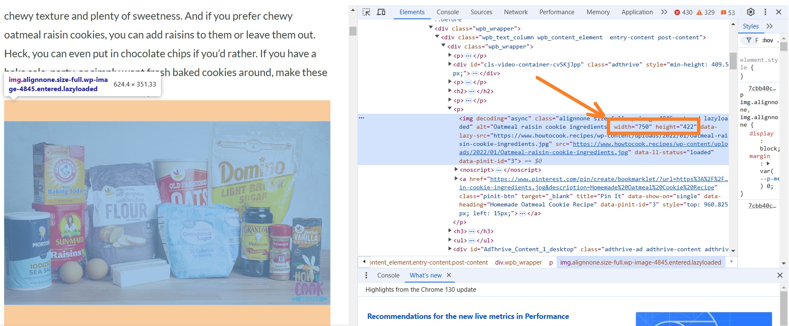Collapse the nested div wpb_wrapper node
The image size is (789, 326).
[444, 46]
